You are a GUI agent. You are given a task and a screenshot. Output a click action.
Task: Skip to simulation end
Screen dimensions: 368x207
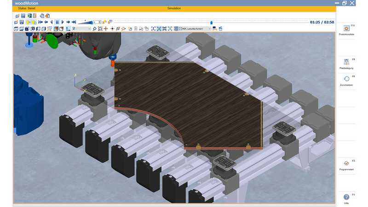[x=74, y=22]
